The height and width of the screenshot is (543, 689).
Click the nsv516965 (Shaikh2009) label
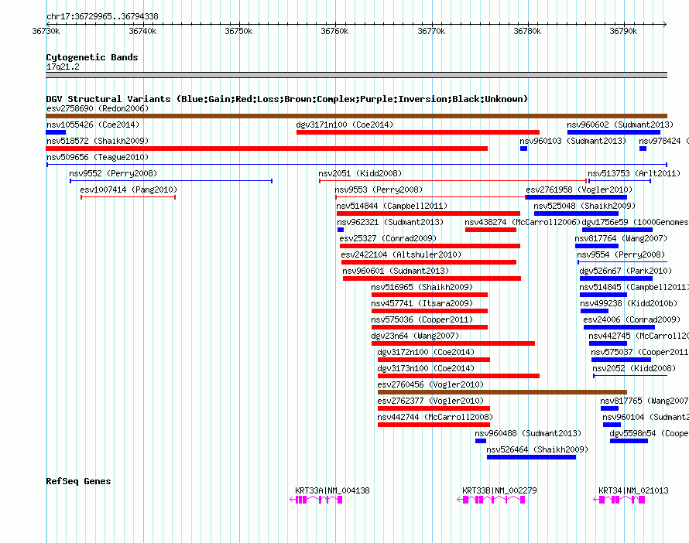tap(422, 287)
